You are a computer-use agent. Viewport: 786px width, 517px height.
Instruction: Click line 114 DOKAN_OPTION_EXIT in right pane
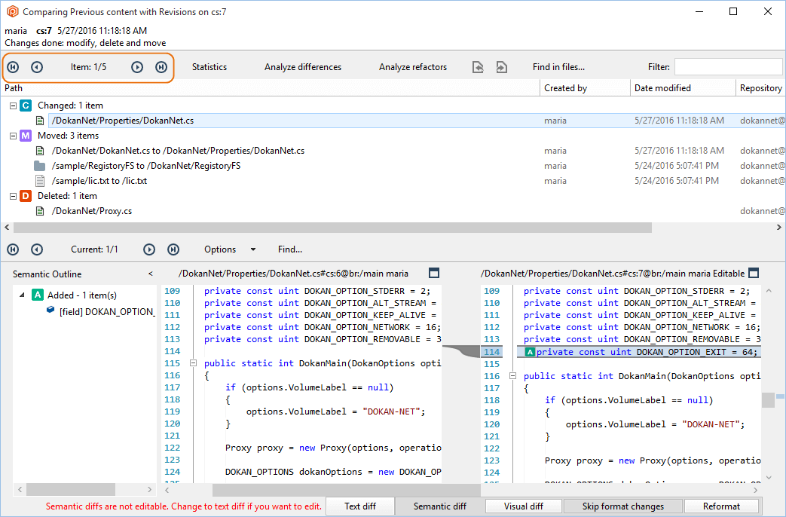(638, 352)
